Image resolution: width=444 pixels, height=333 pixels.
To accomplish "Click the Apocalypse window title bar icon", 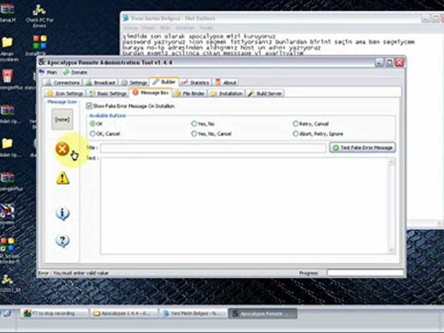I will [42, 62].
